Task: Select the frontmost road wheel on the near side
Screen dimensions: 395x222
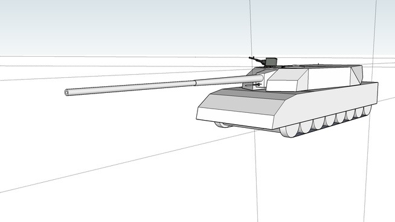Action: [x=289, y=131]
